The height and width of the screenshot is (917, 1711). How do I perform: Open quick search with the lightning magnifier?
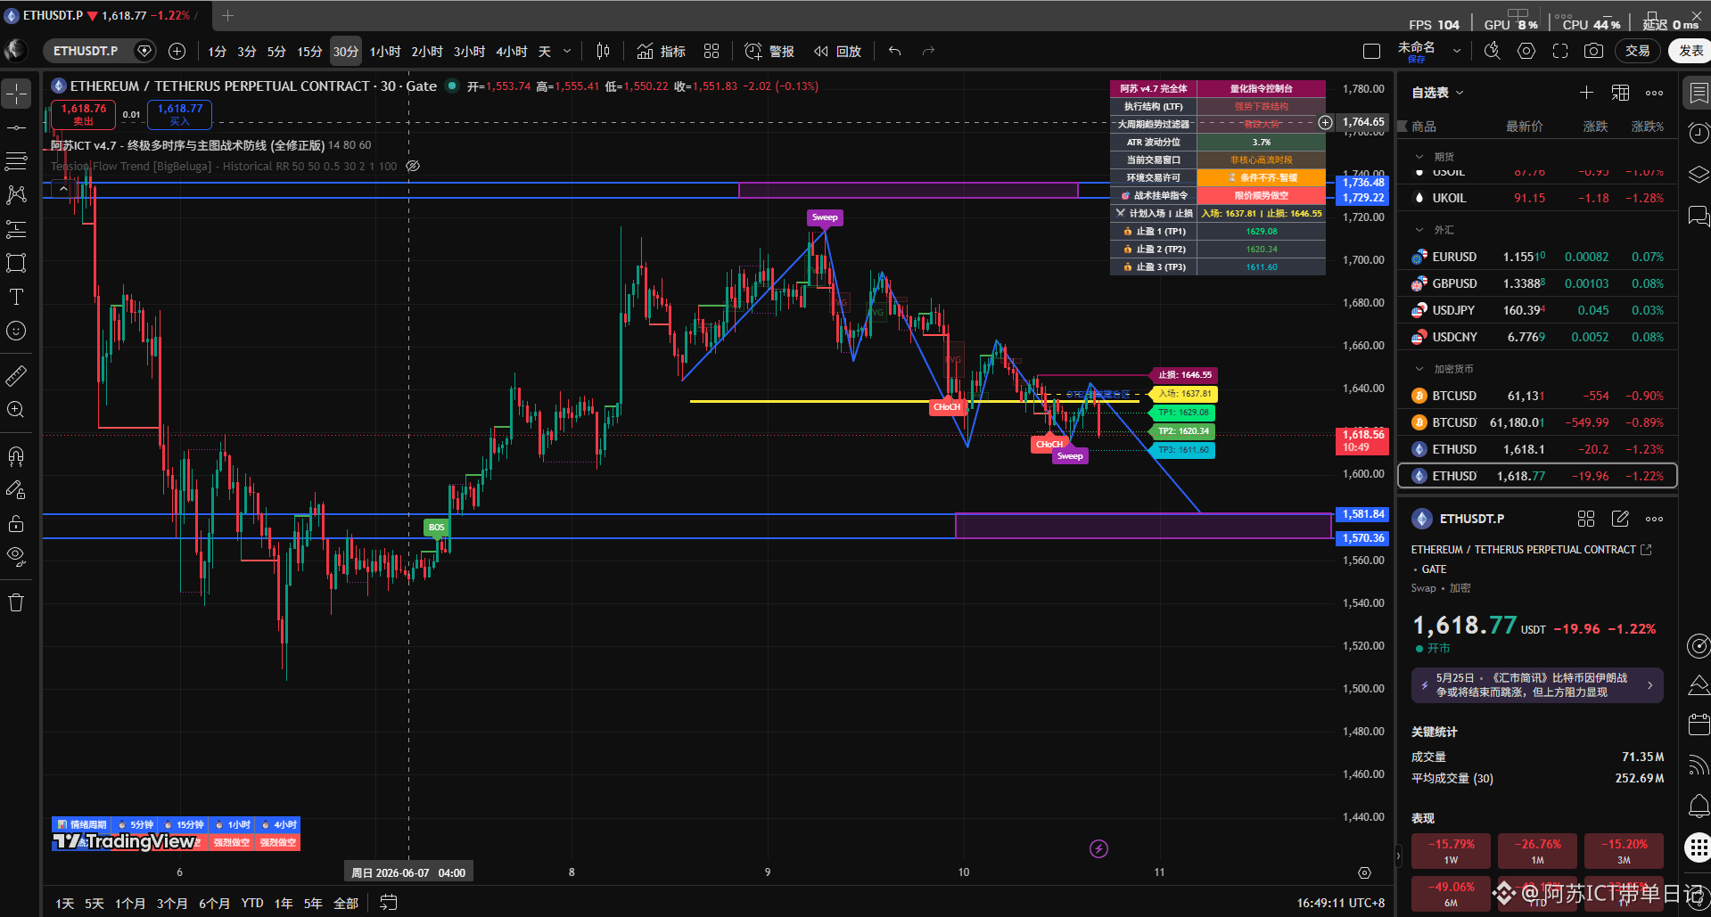coord(1493,52)
